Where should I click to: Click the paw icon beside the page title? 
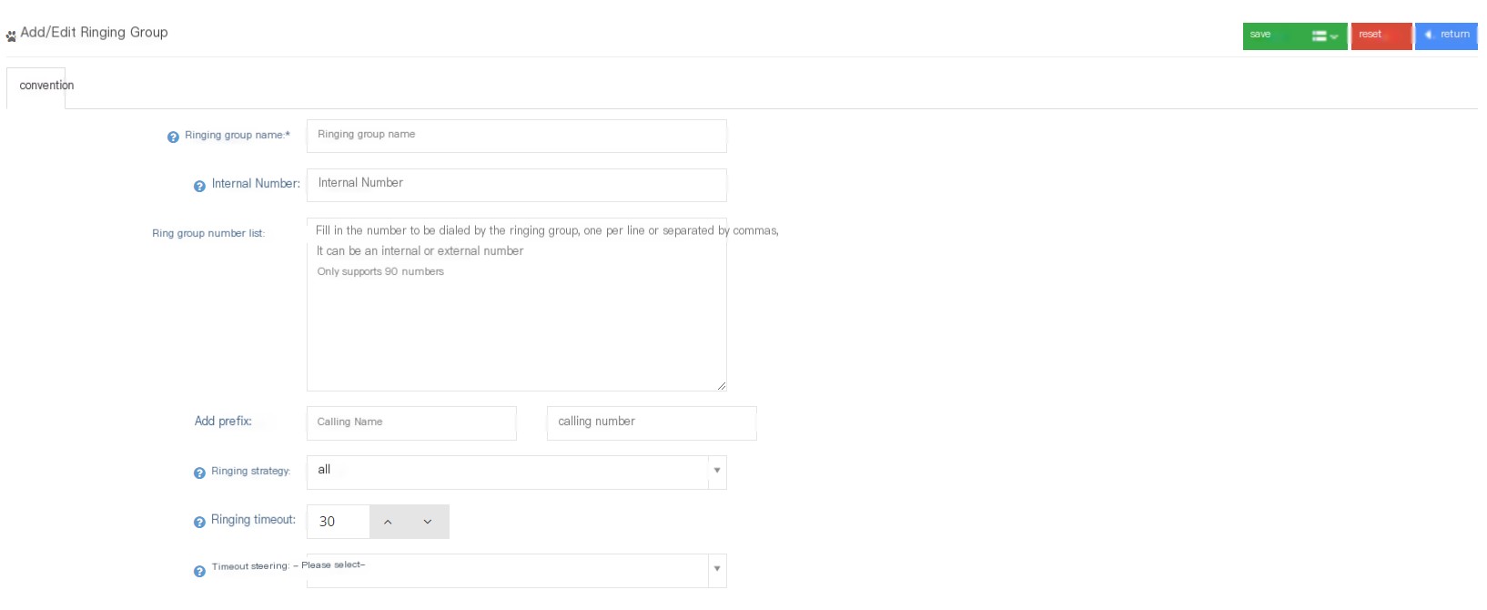(x=11, y=36)
